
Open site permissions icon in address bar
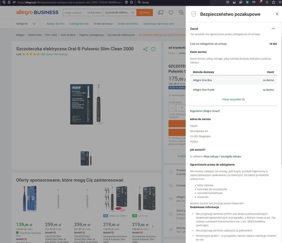pyautogui.click(x=14, y=2)
